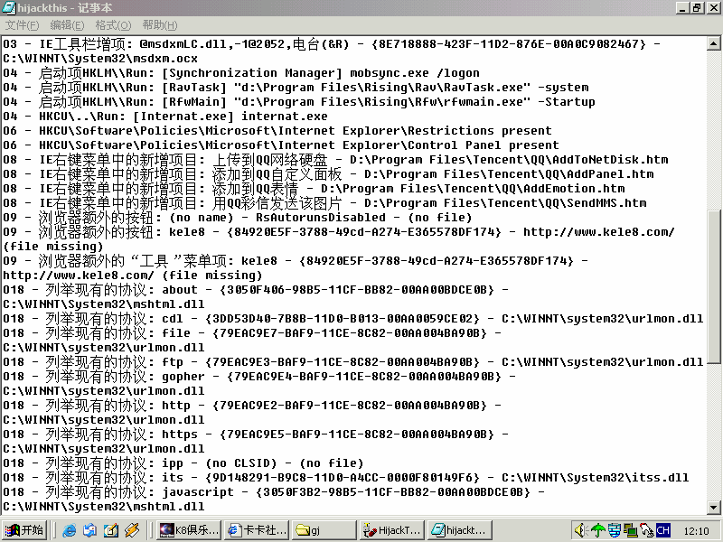723x542 pixels.
Task: Click the blue shield tray icon
Action: (x=614, y=530)
